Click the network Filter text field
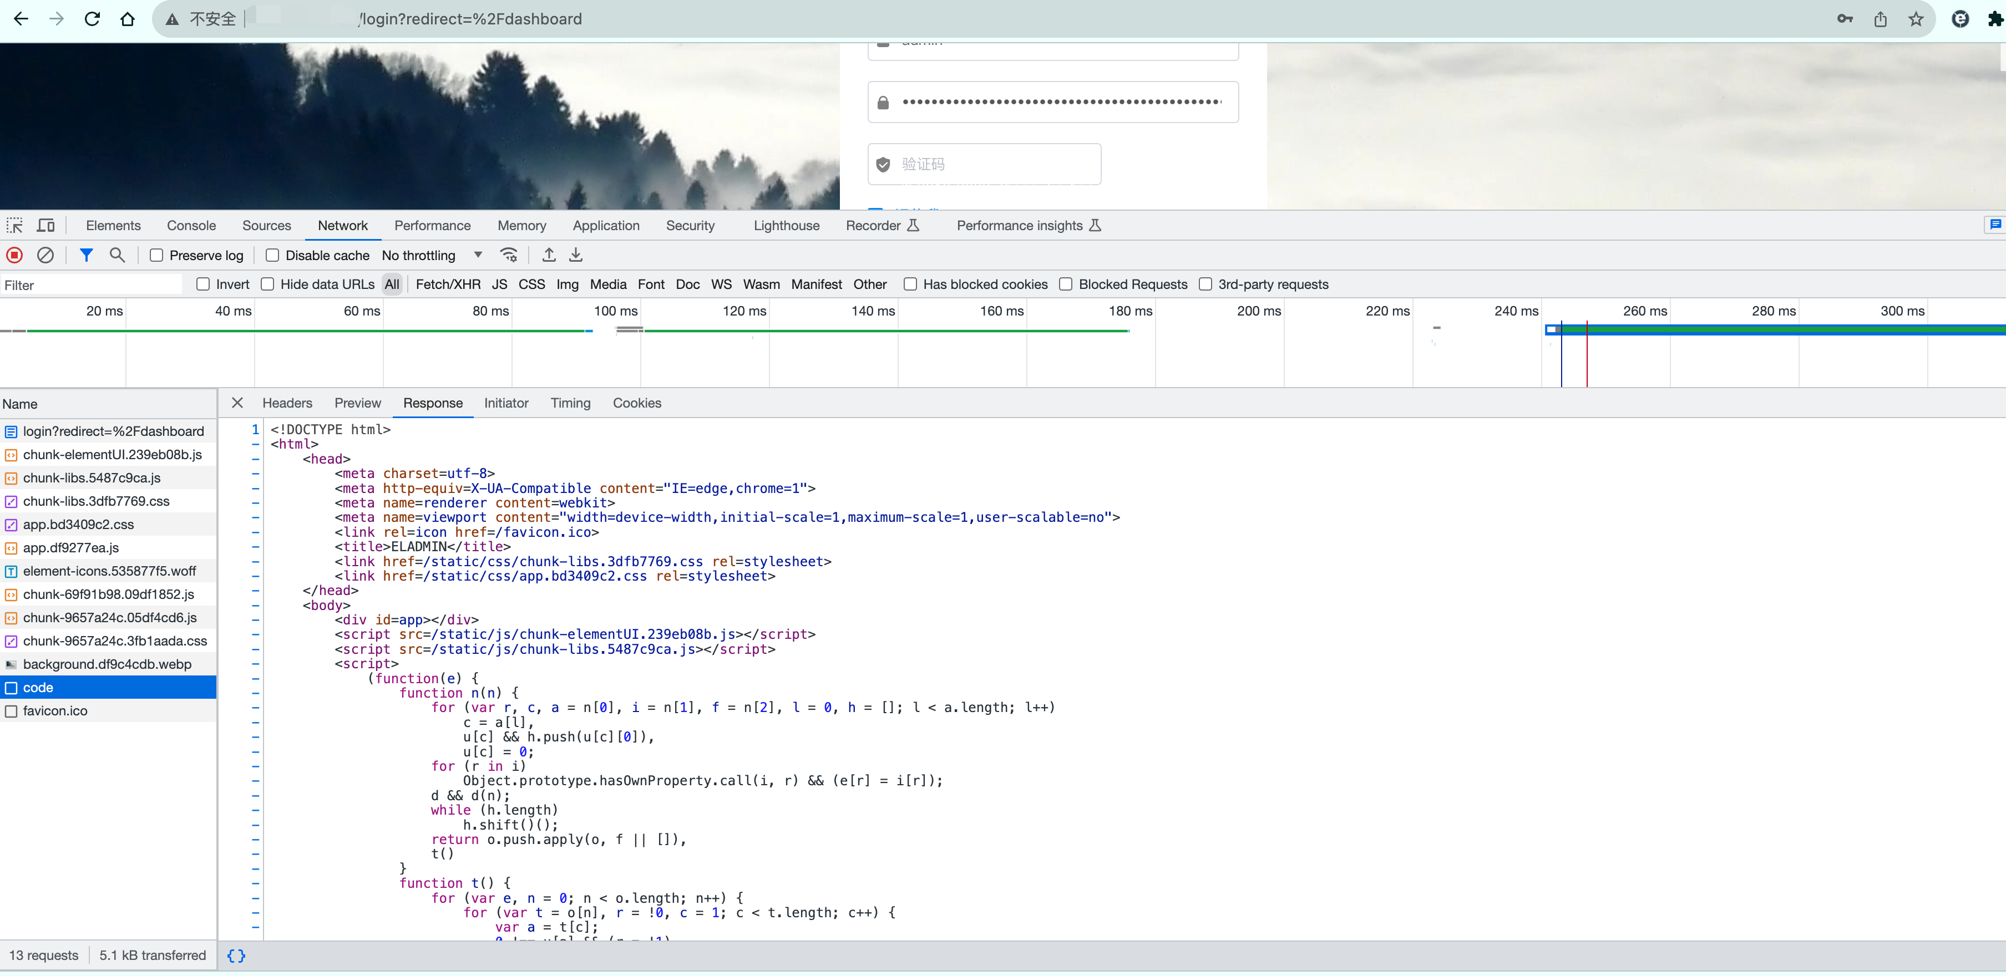This screenshot has height=976, width=2006. click(91, 285)
